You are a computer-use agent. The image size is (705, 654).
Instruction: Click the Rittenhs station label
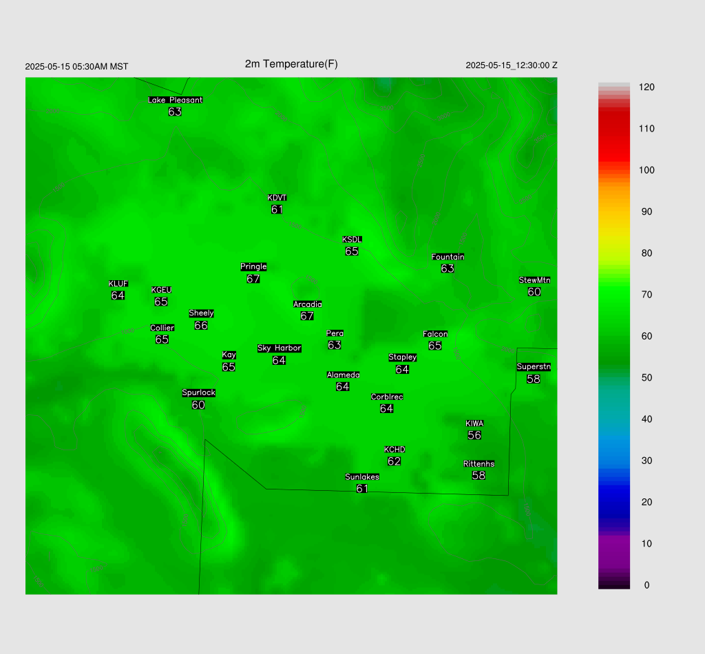point(479,464)
